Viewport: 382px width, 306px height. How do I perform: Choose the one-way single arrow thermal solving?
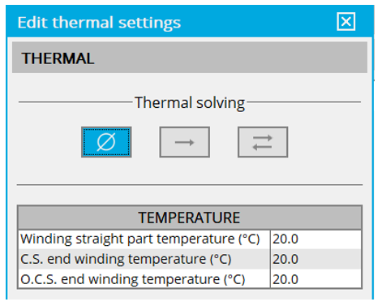tap(185, 142)
